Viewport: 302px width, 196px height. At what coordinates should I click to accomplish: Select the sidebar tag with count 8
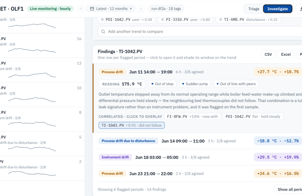42,119
